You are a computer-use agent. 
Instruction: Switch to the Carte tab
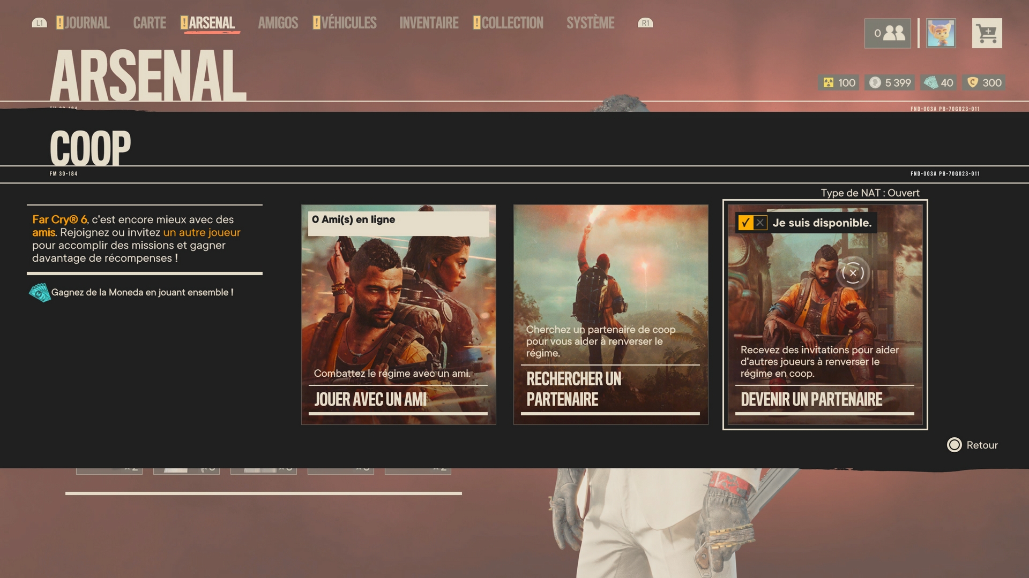tap(150, 23)
